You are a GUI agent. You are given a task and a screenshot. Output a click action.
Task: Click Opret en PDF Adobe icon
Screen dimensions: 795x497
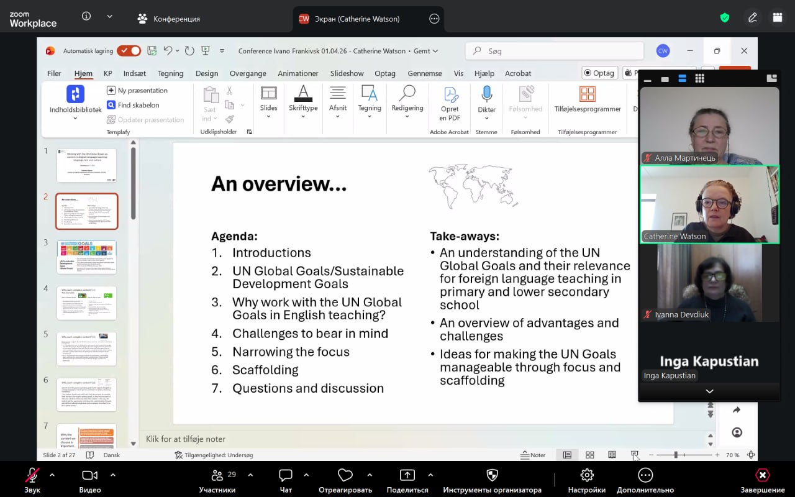[x=450, y=96]
